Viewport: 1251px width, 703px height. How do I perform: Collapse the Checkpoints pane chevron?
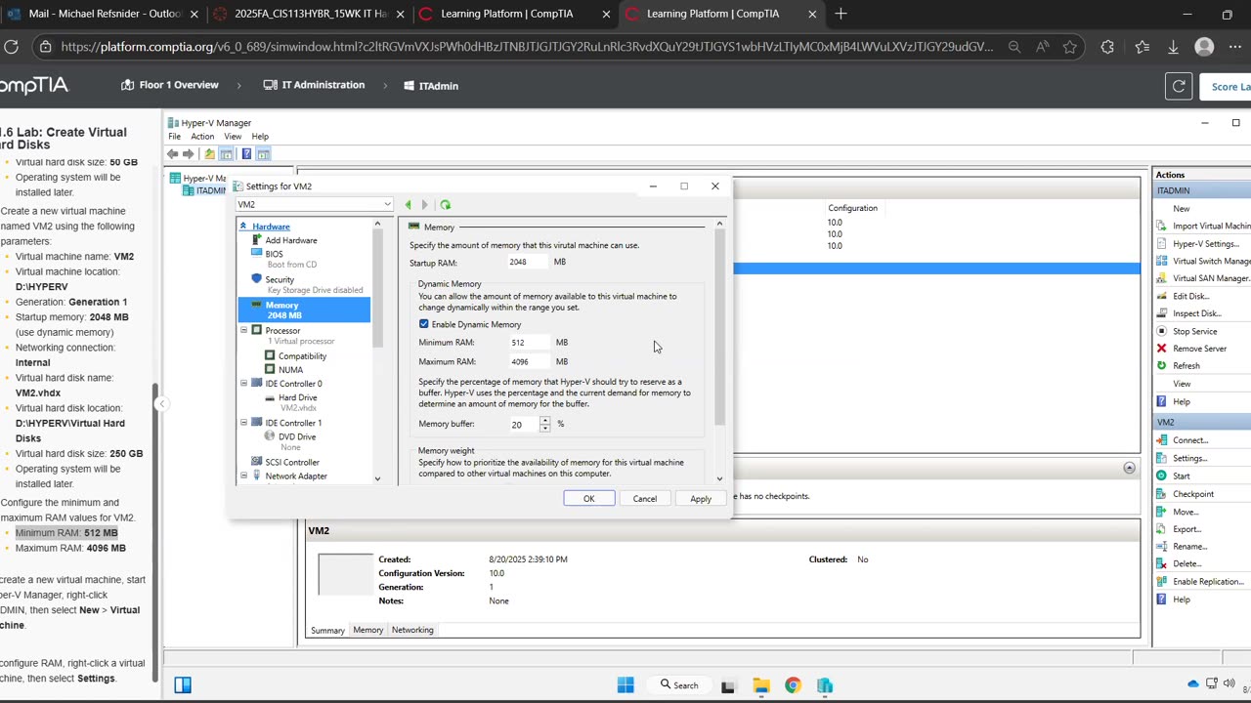[x=1129, y=469]
